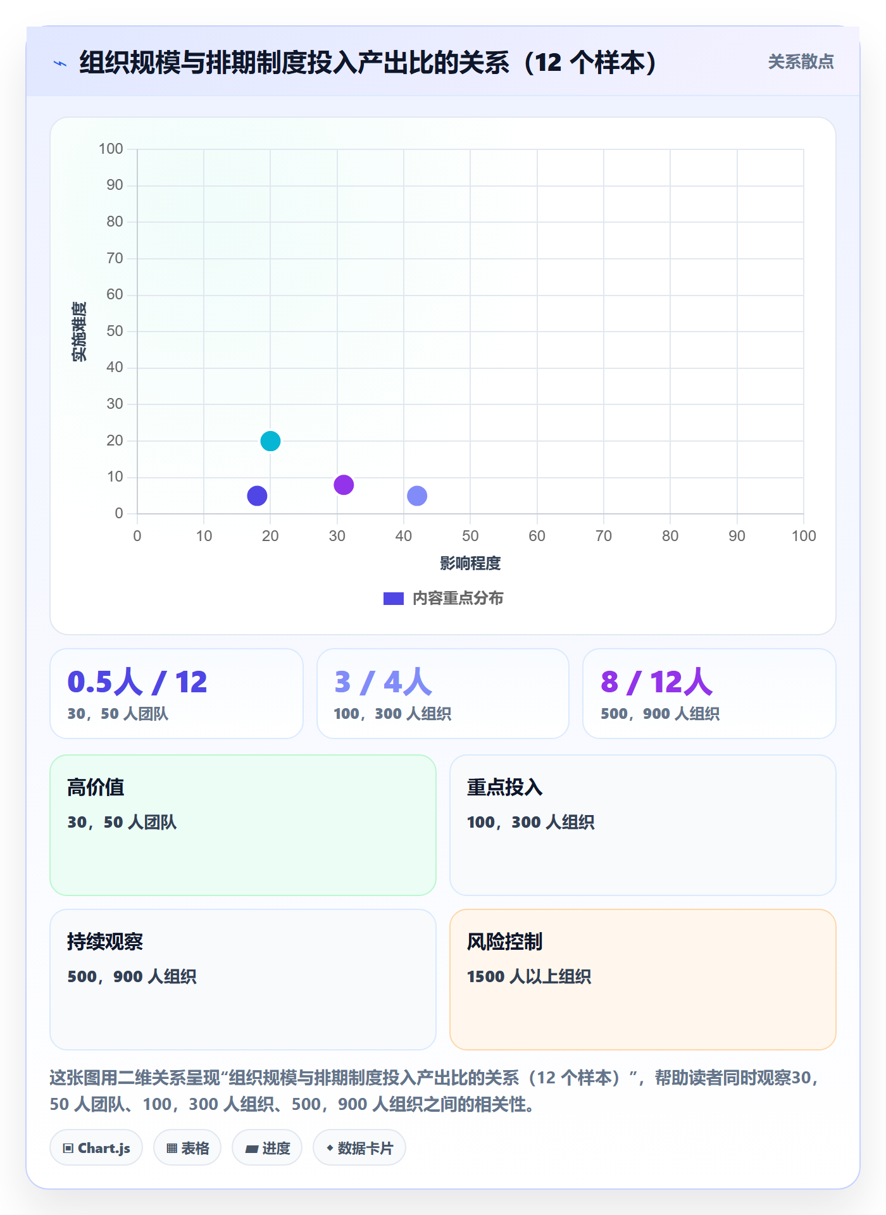
Task: Click the 表格 tag chip
Action: [187, 1148]
